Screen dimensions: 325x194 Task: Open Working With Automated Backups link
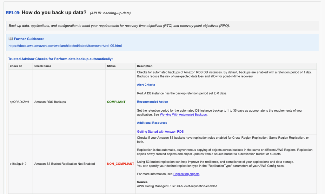(183, 115)
